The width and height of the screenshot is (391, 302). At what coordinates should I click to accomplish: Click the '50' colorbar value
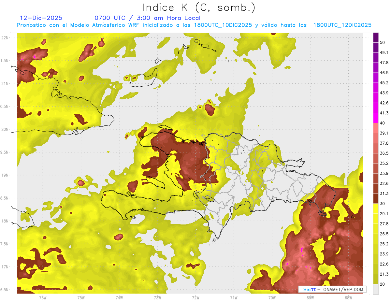pos(383,42)
